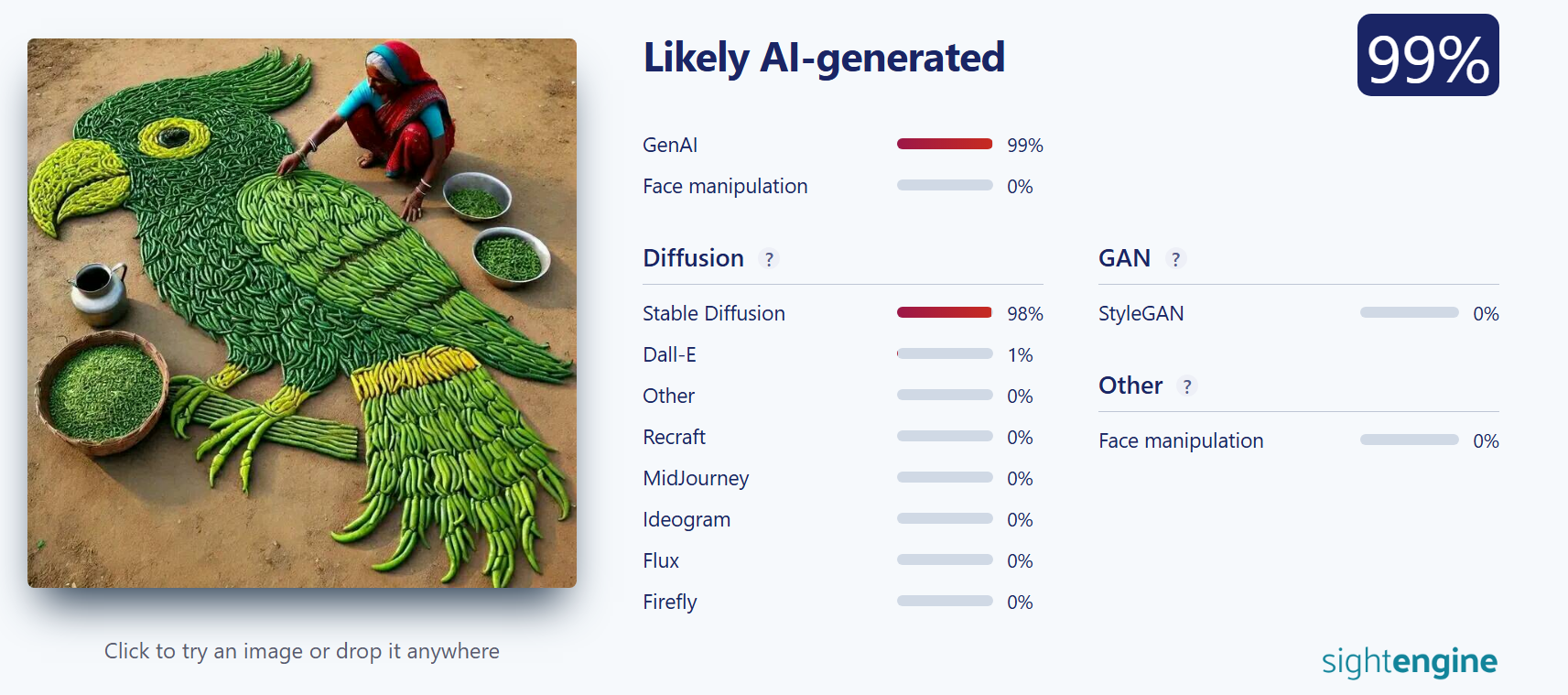Click the help icon beside the Other heading
Screen dimensions: 1568x695
pyautogui.click(x=1187, y=386)
